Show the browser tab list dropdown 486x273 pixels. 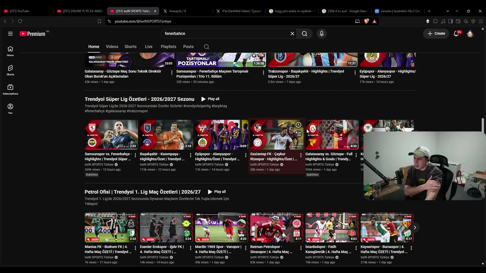(448, 11)
